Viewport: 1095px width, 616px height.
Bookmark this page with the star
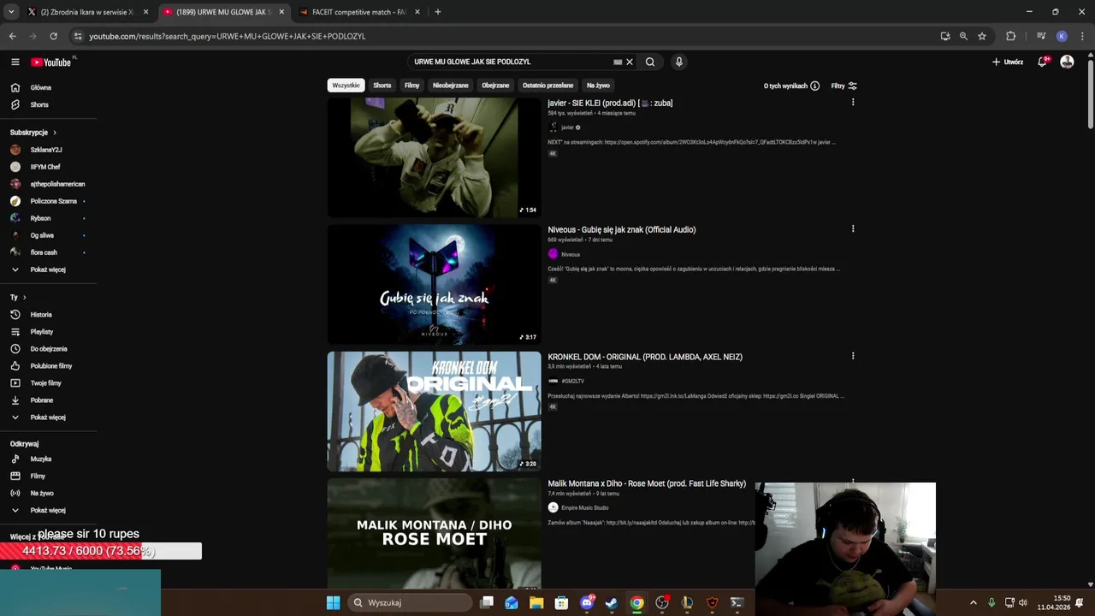pos(982,36)
